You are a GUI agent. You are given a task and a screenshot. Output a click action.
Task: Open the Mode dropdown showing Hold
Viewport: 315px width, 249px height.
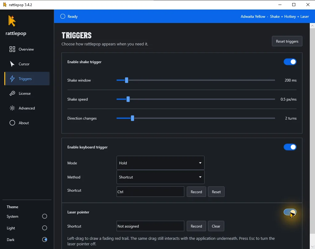160,163
